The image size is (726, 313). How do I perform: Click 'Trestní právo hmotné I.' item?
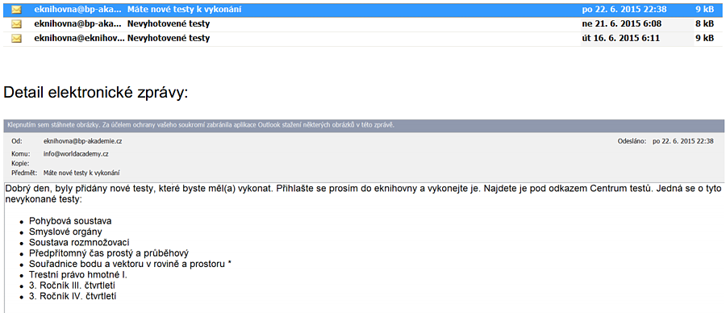pos(77,274)
